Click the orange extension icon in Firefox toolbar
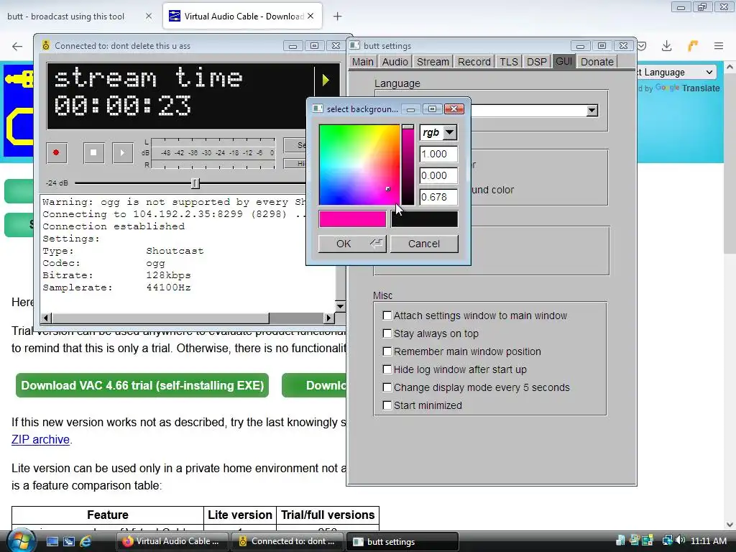 (x=693, y=46)
